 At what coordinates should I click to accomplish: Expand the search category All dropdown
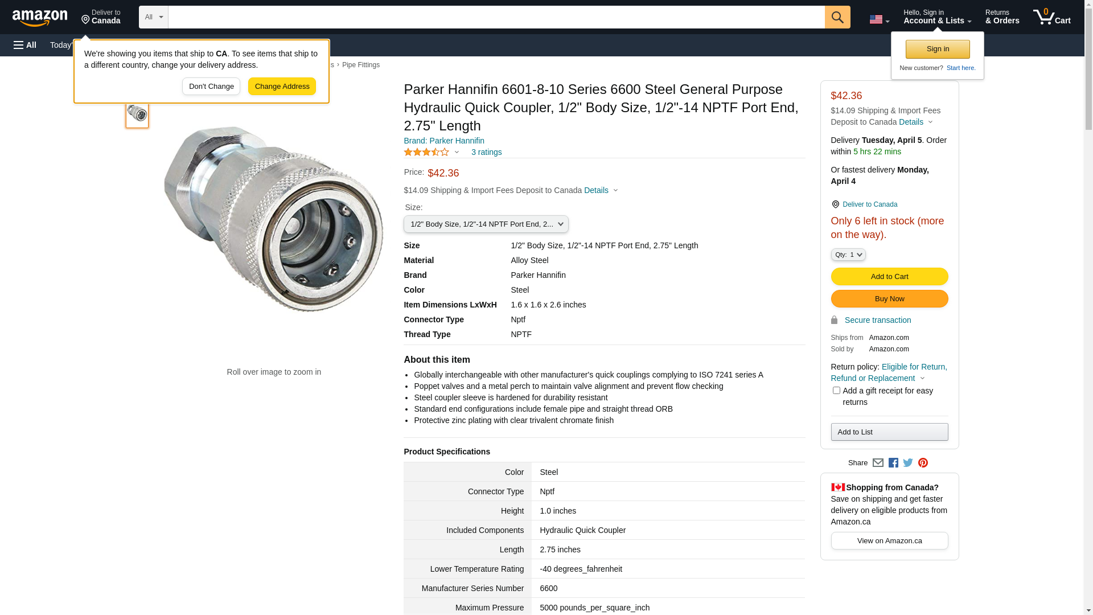pos(153,17)
